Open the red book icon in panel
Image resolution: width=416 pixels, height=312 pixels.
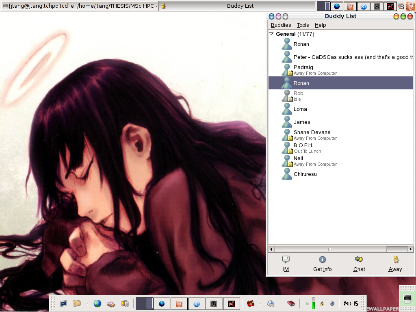[291, 303]
